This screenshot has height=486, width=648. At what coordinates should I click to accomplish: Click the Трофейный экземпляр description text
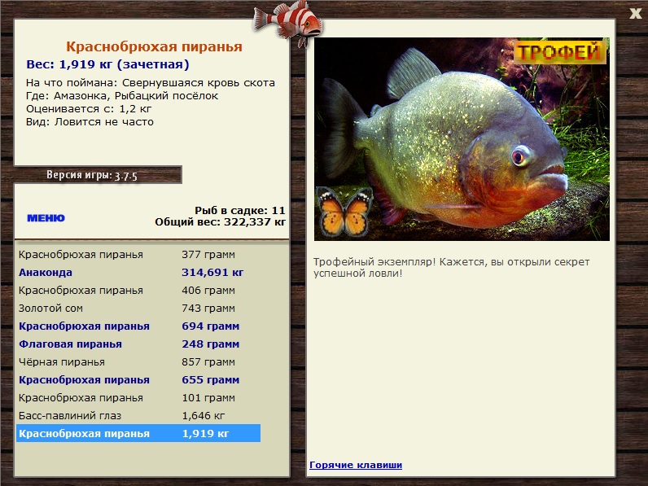(x=451, y=267)
